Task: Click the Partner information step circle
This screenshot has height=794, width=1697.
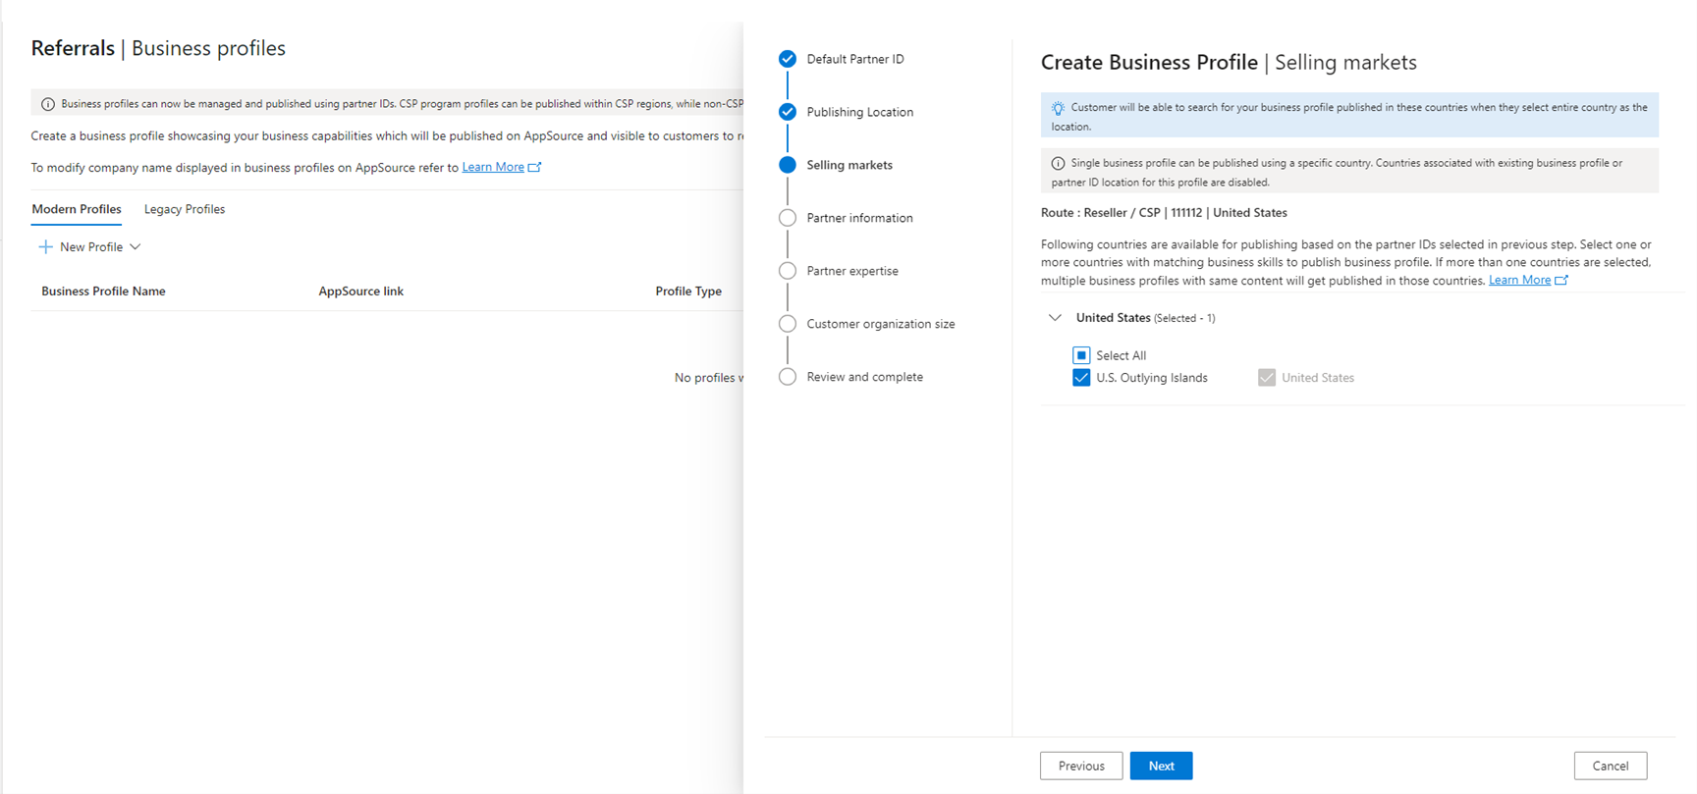Action: [x=788, y=218]
